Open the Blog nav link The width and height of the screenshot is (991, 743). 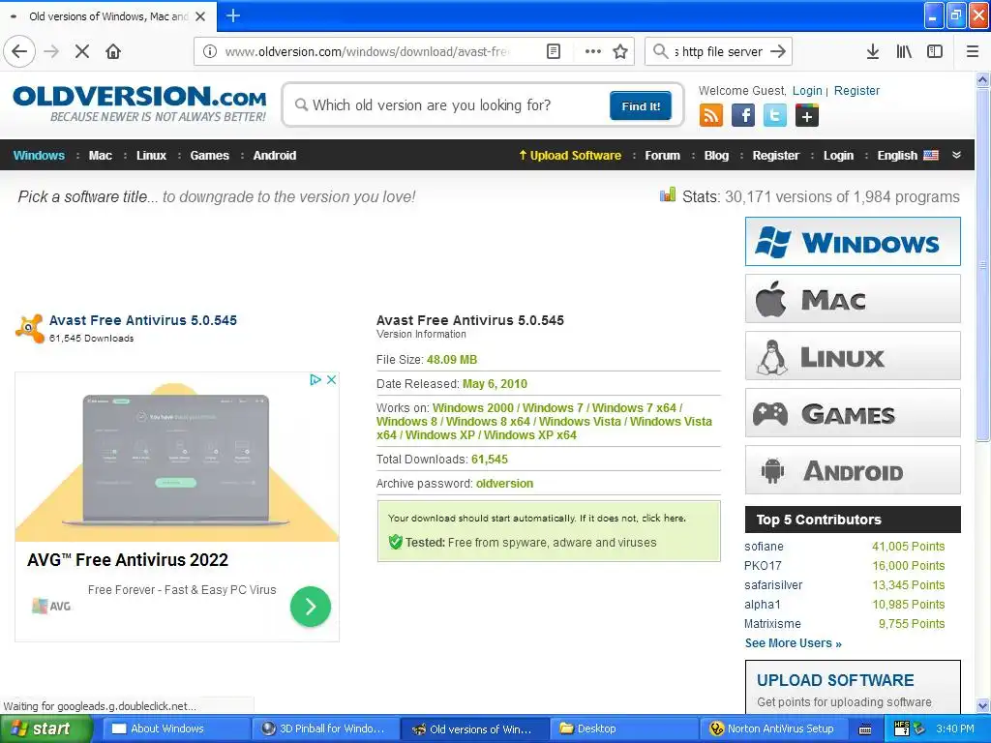[x=716, y=156]
